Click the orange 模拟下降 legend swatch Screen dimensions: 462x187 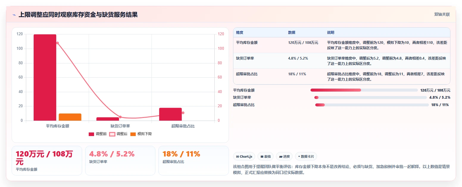[x=133, y=134]
